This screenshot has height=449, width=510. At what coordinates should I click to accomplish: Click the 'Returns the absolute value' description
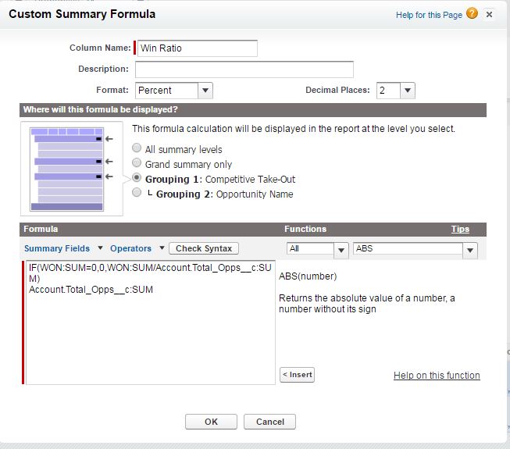pos(367,303)
